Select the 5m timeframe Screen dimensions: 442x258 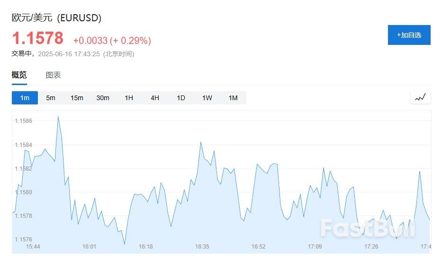click(x=51, y=98)
